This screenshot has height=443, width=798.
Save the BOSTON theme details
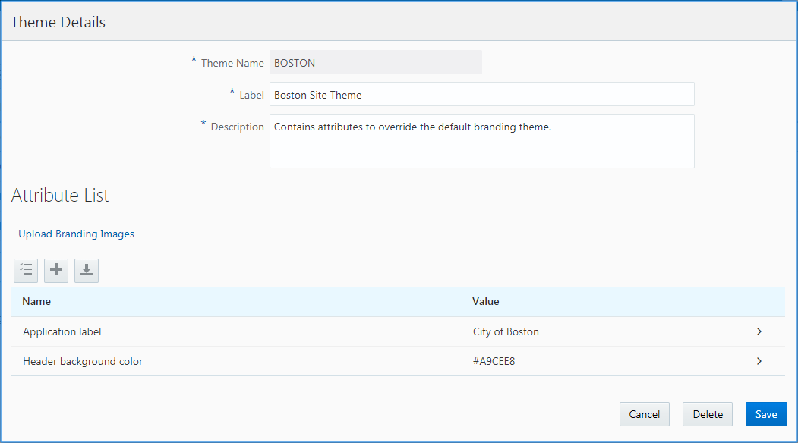coord(765,414)
